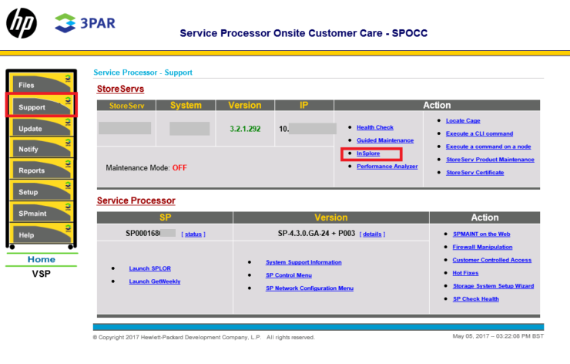Go to Home link in sidebar
Viewport: 570px width, 364px height.
pos(42,260)
